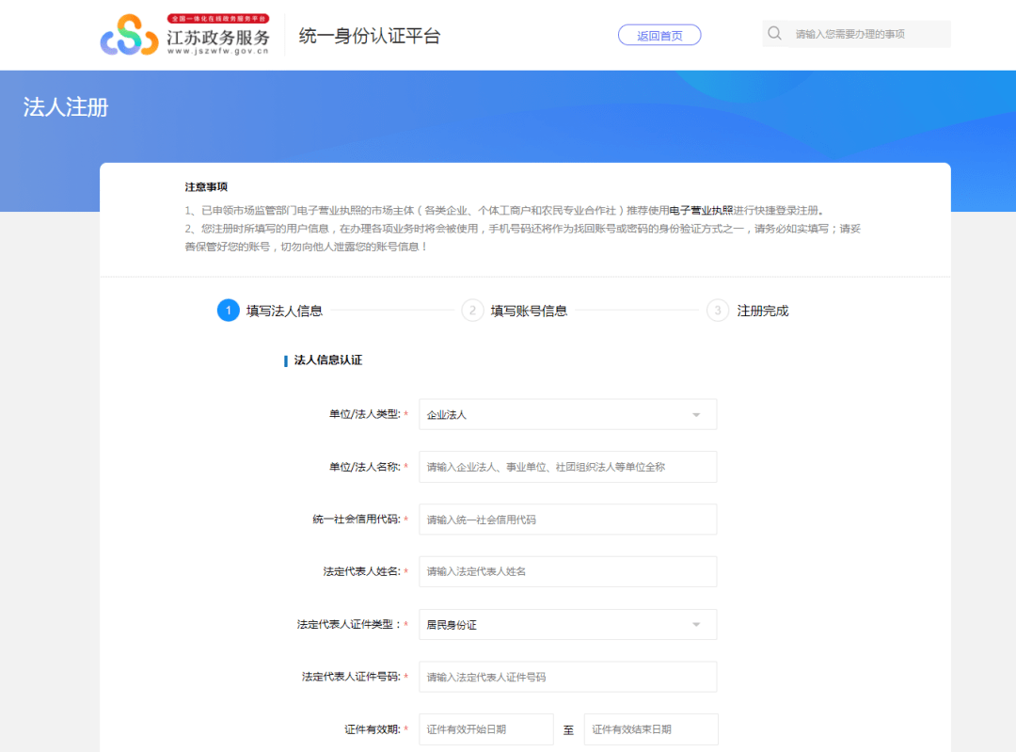This screenshot has height=752, width=1016.
Task: Click the search magnifier icon
Action: (774, 33)
